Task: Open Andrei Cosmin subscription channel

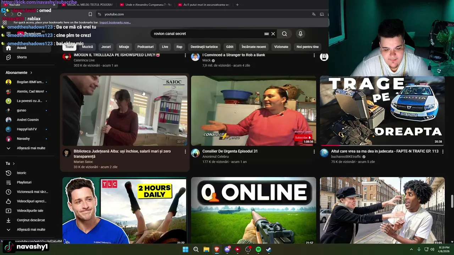Action: pos(27,120)
